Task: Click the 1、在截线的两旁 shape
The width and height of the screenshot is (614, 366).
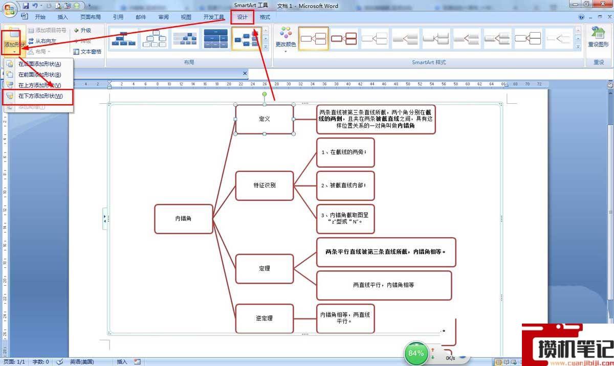Action: (345, 152)
